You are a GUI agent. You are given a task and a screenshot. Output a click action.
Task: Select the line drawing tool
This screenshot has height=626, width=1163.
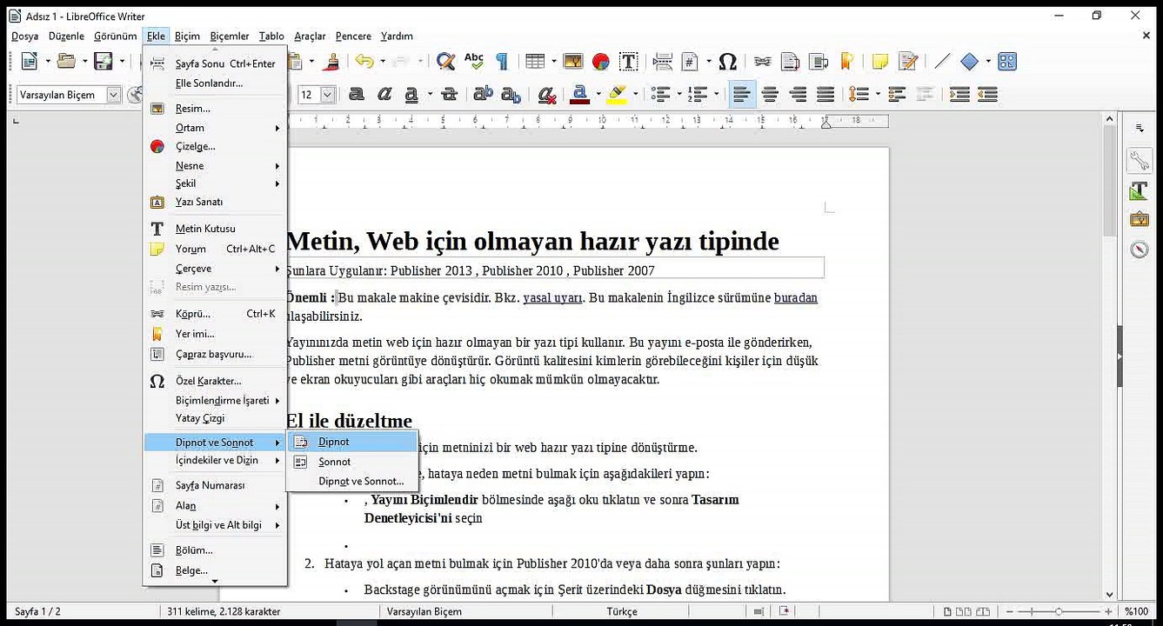942,62
